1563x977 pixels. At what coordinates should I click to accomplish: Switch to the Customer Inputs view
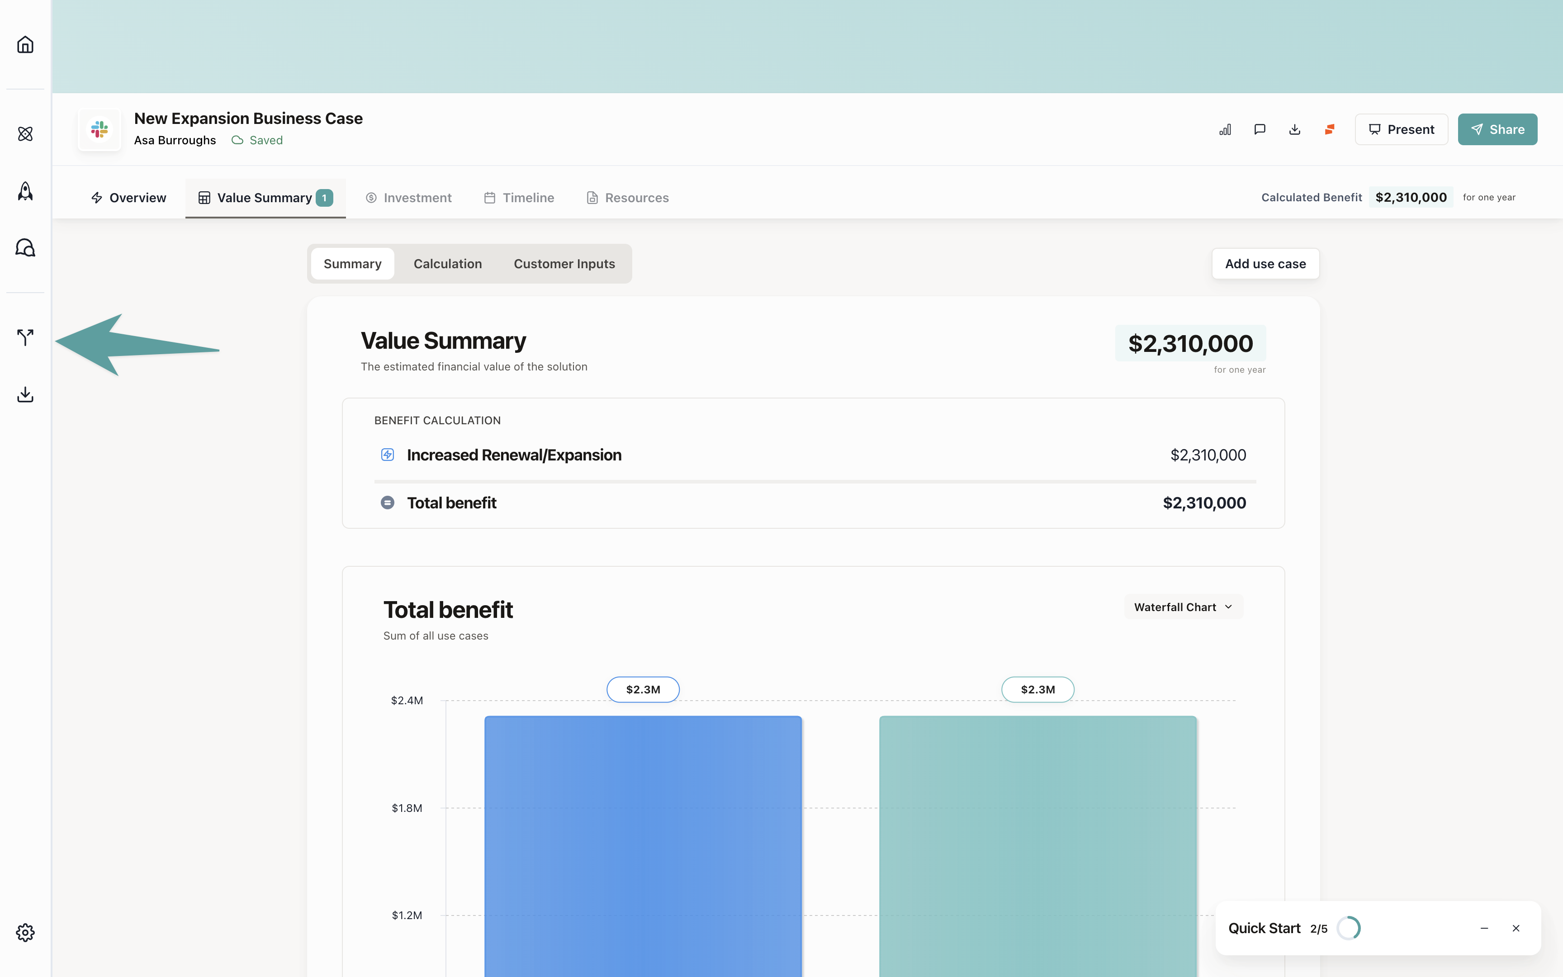tap(564, 264)
